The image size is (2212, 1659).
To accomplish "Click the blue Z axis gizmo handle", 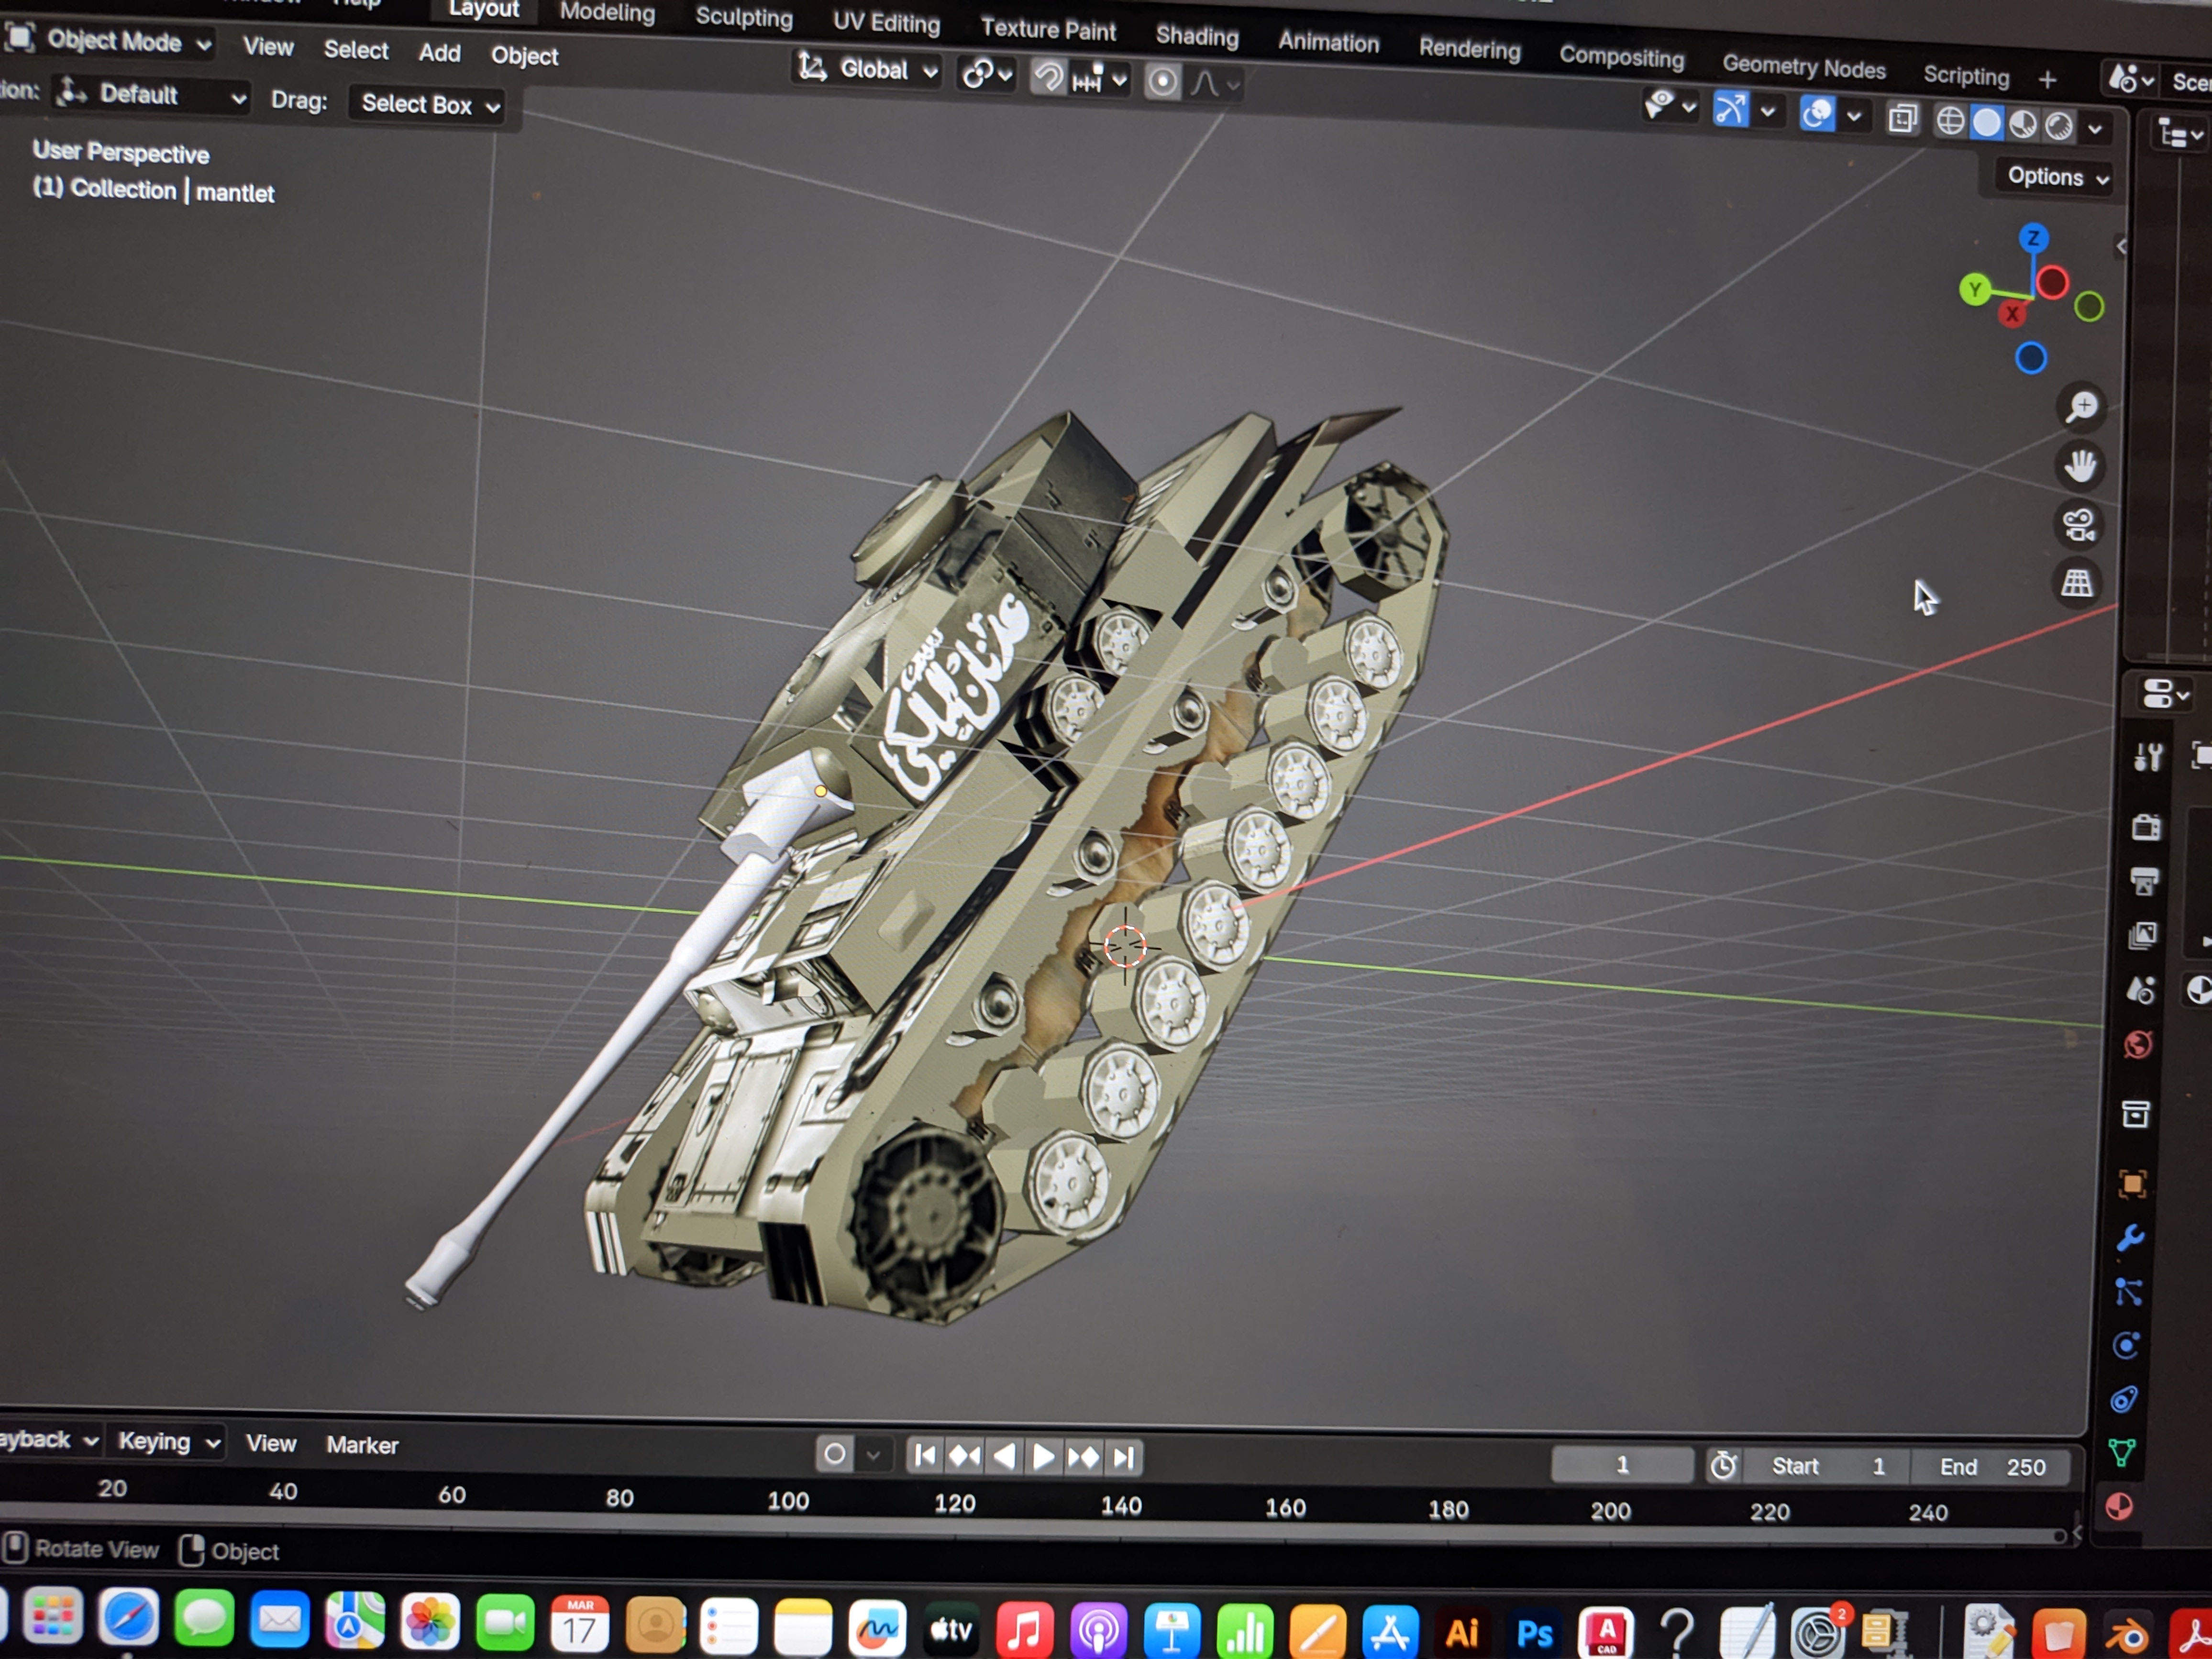I will (x=2033, y=238).
